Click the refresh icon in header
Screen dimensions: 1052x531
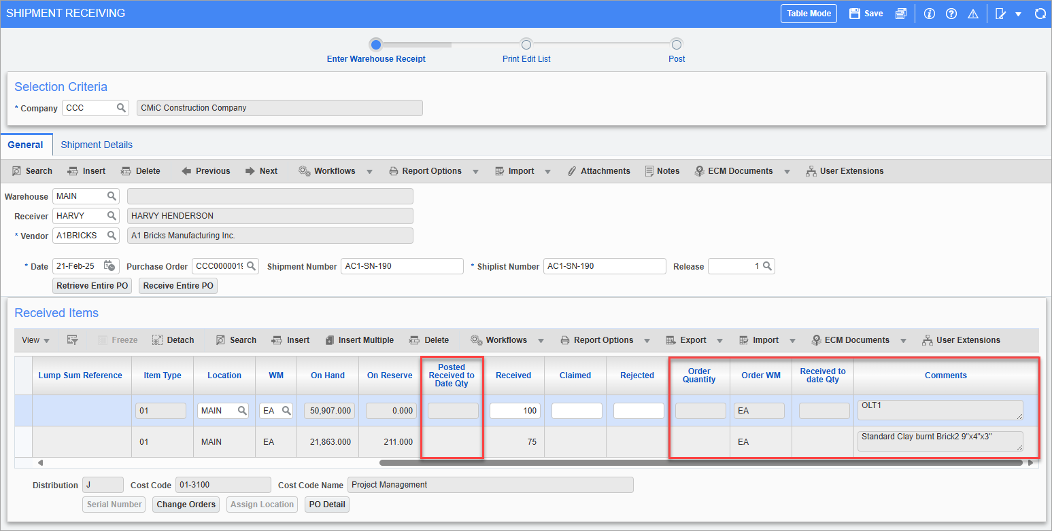[x=1040, y=14]
